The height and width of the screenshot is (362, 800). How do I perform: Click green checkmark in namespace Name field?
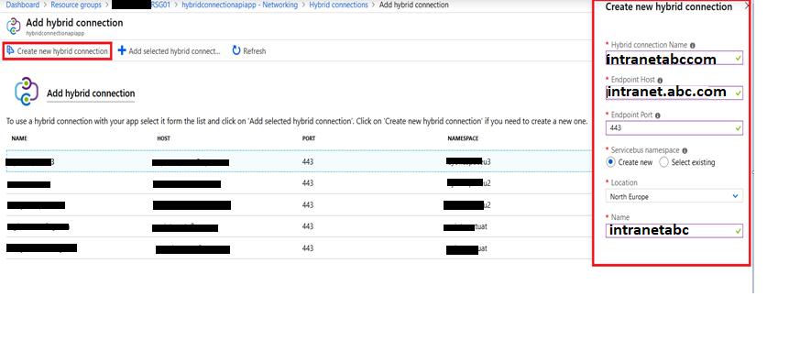738,231
